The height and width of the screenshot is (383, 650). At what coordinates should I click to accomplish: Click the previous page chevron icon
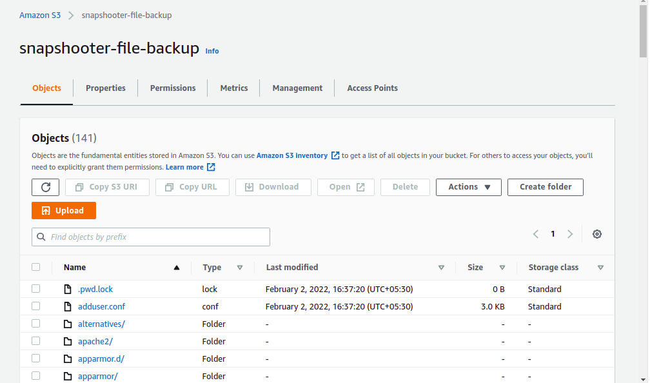536,234
